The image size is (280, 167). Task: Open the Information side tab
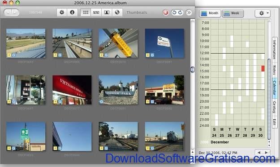(x=274, y=50)
